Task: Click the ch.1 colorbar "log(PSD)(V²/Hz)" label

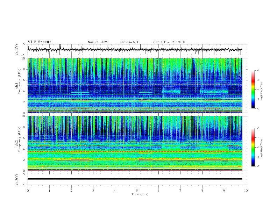Action: 262,91
